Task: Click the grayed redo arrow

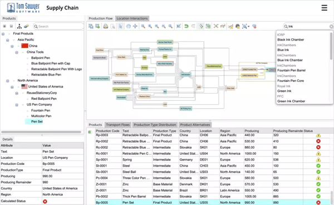Action: (x=193, y=26)
